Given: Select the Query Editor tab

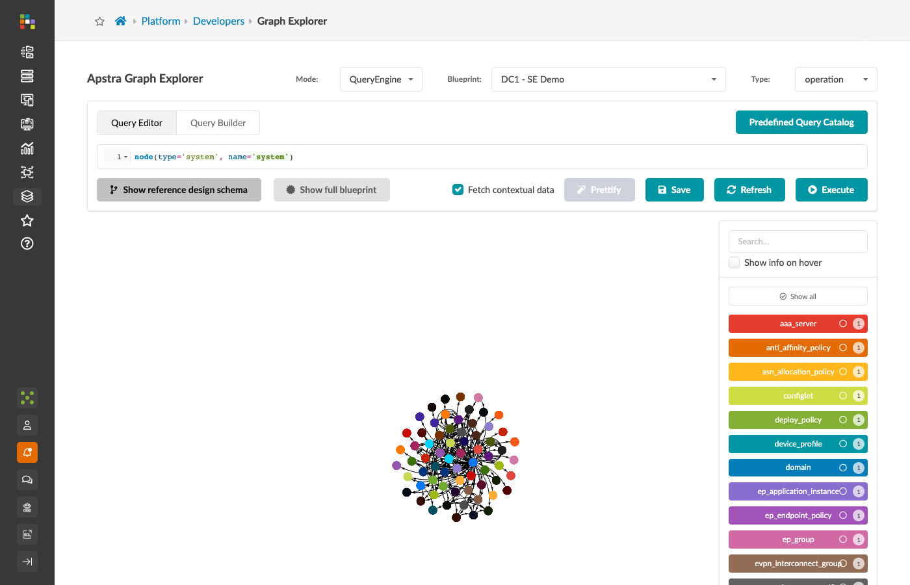Looking at the screenshot, I should pos(136,123).
